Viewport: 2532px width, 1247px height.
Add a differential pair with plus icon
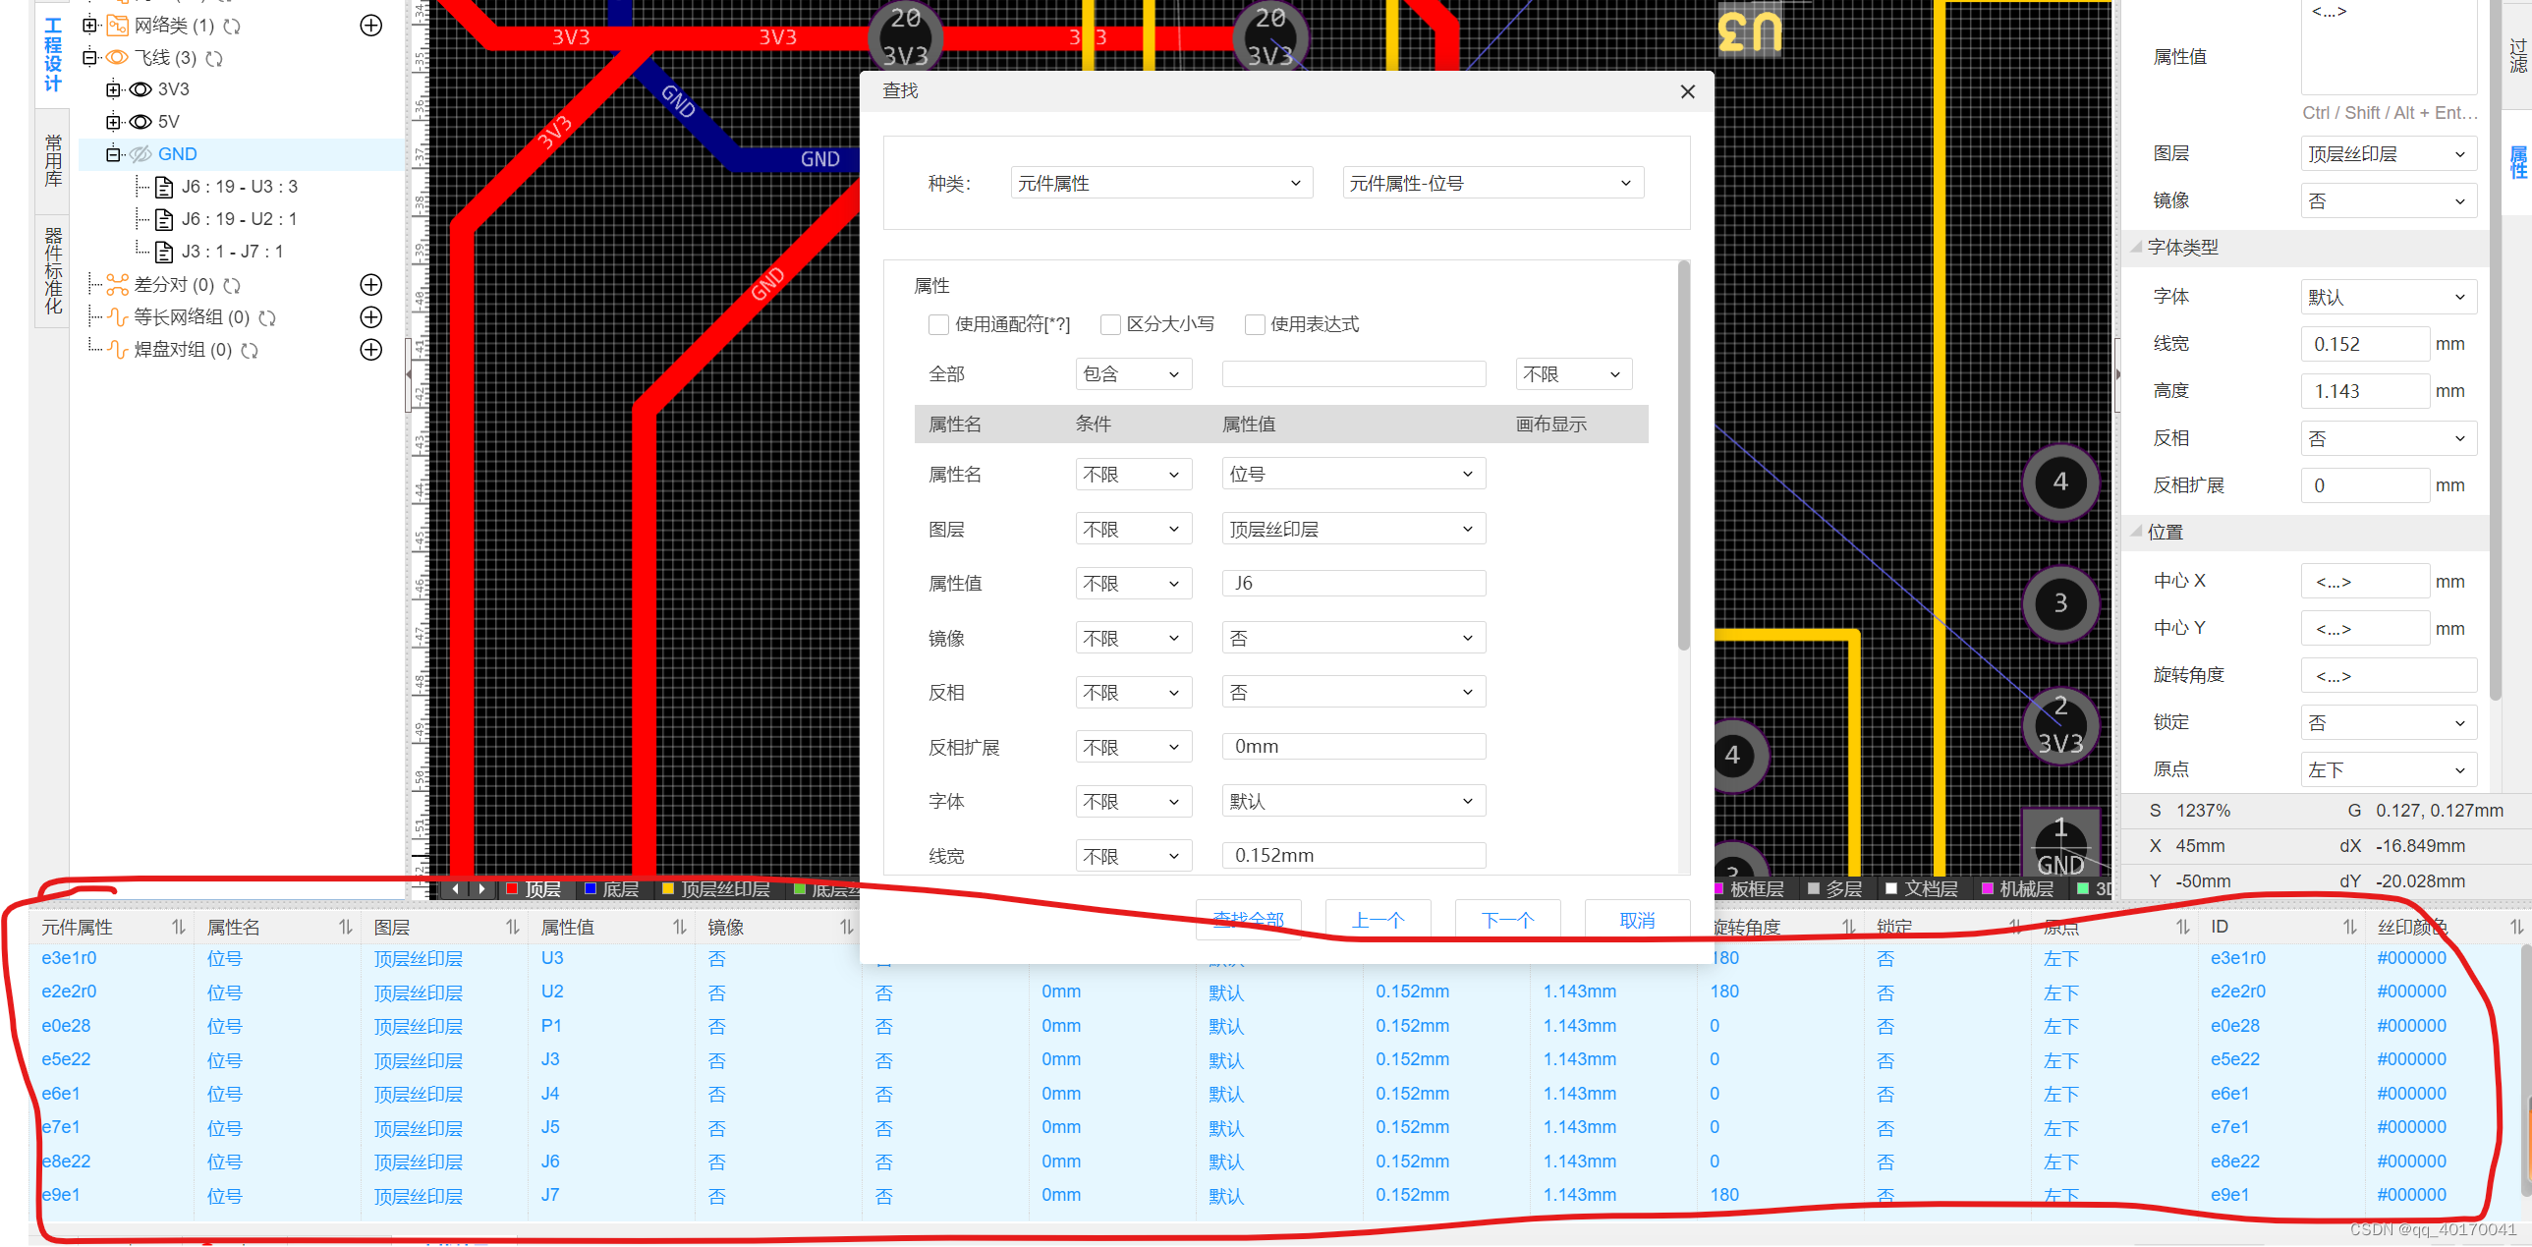click(370, 285)
